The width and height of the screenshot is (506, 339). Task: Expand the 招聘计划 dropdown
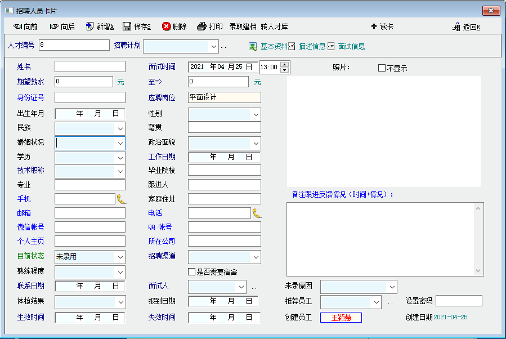tap(213, 46)
